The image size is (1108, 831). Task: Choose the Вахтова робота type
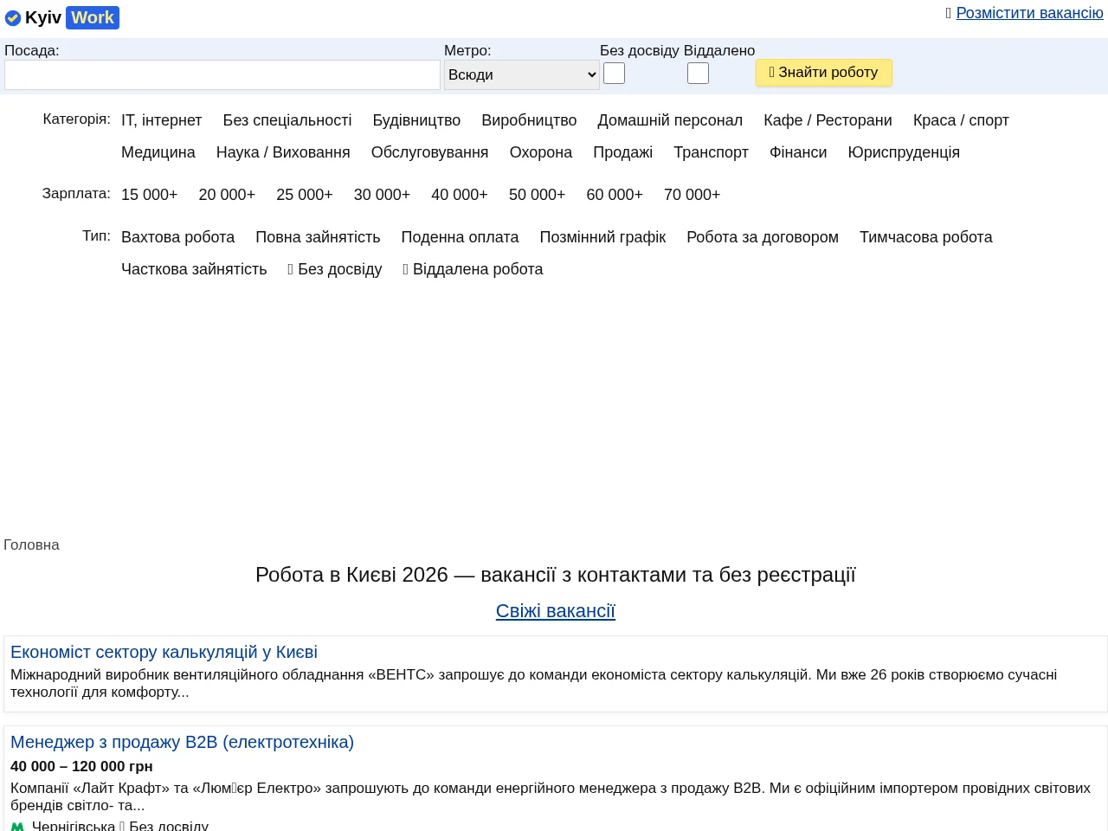(178, 237)
